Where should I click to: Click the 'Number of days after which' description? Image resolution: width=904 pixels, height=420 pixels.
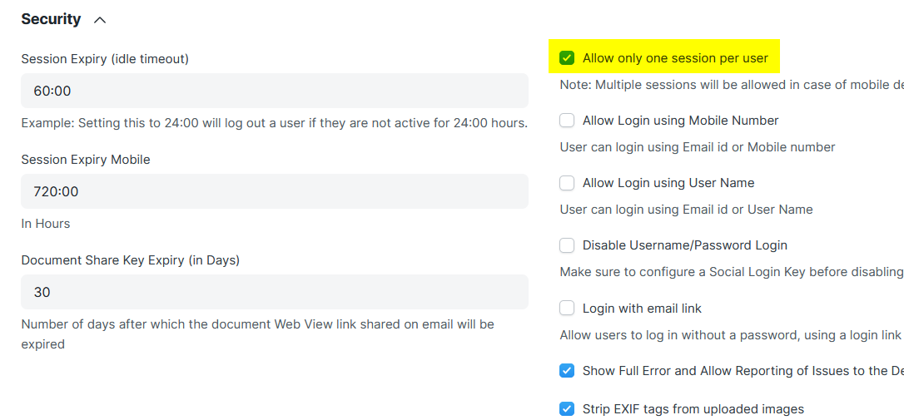coord(258,334)
